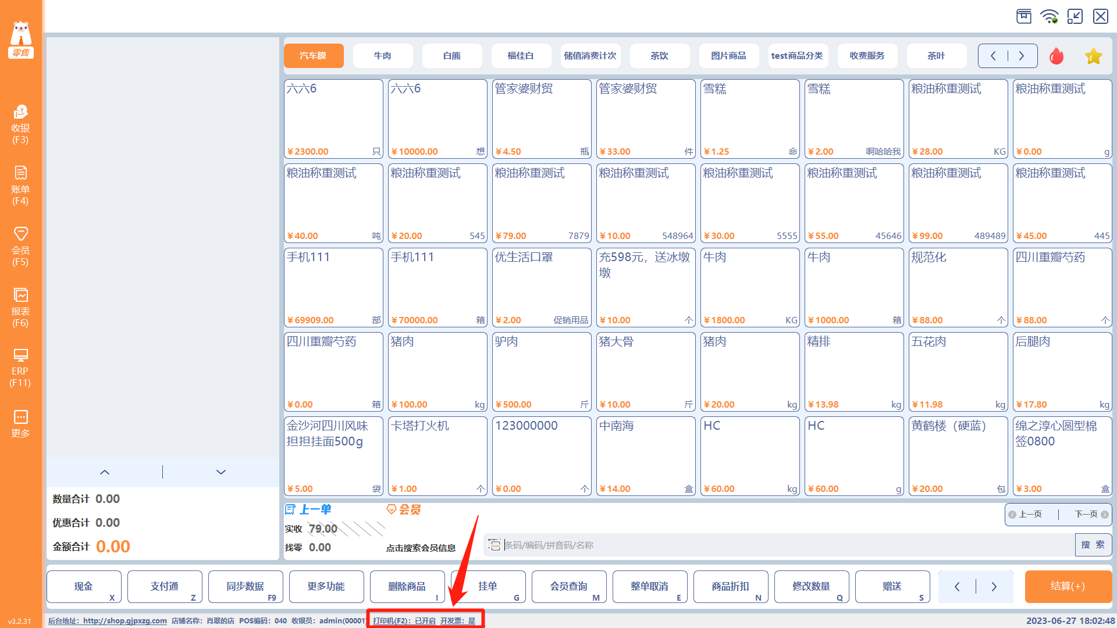This screenshot has width=1117, height=628.
Task: Click the orange 会员 member link
Action: coord(404,510)
